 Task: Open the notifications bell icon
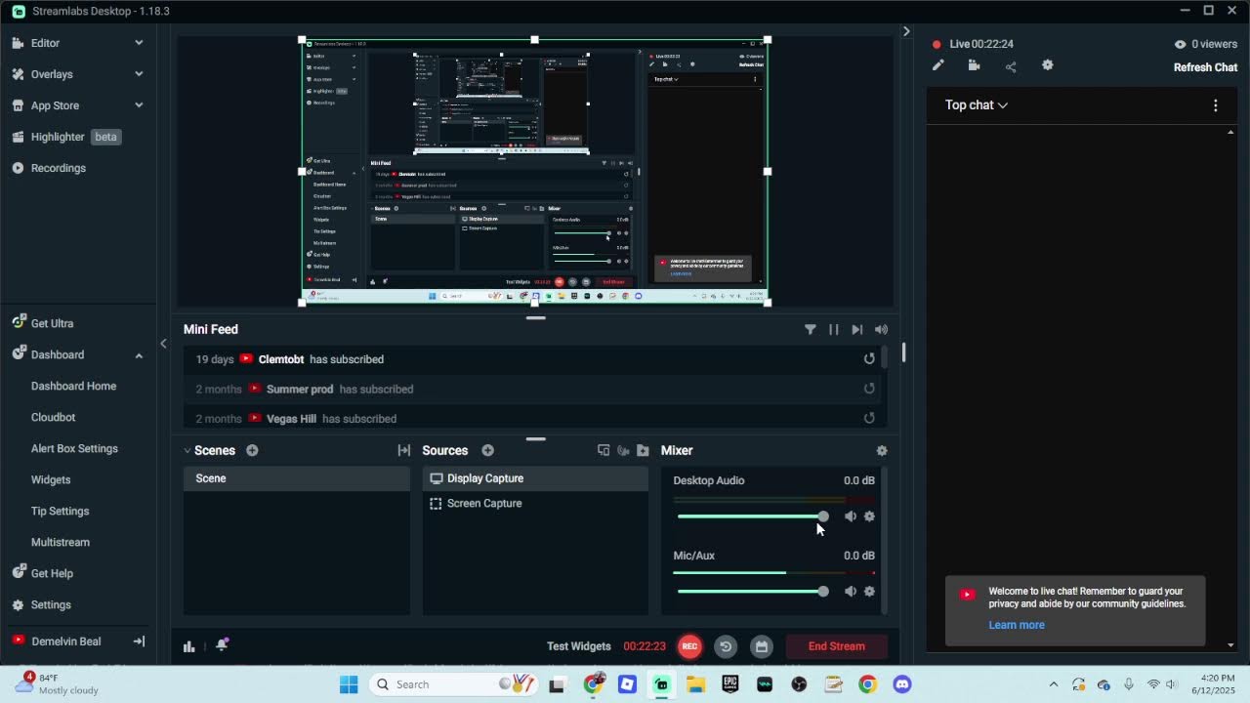tap(222, 644)
